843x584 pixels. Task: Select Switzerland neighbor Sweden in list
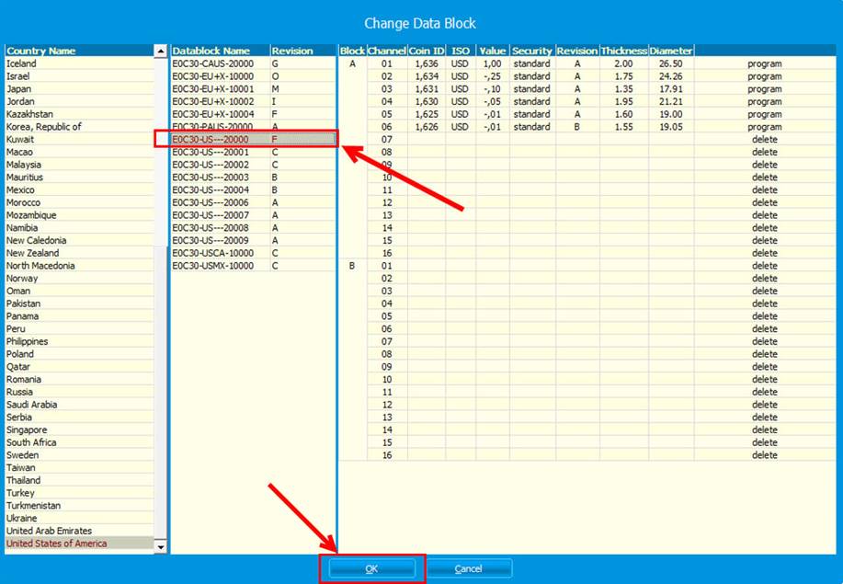[x=22, y=455]
